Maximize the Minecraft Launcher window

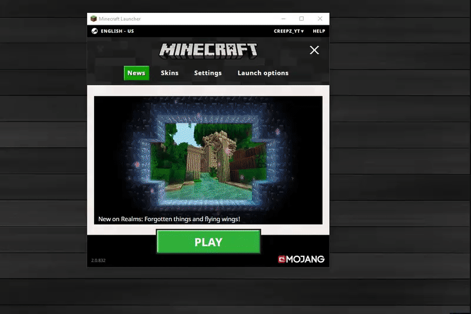[x=301, y=19]
